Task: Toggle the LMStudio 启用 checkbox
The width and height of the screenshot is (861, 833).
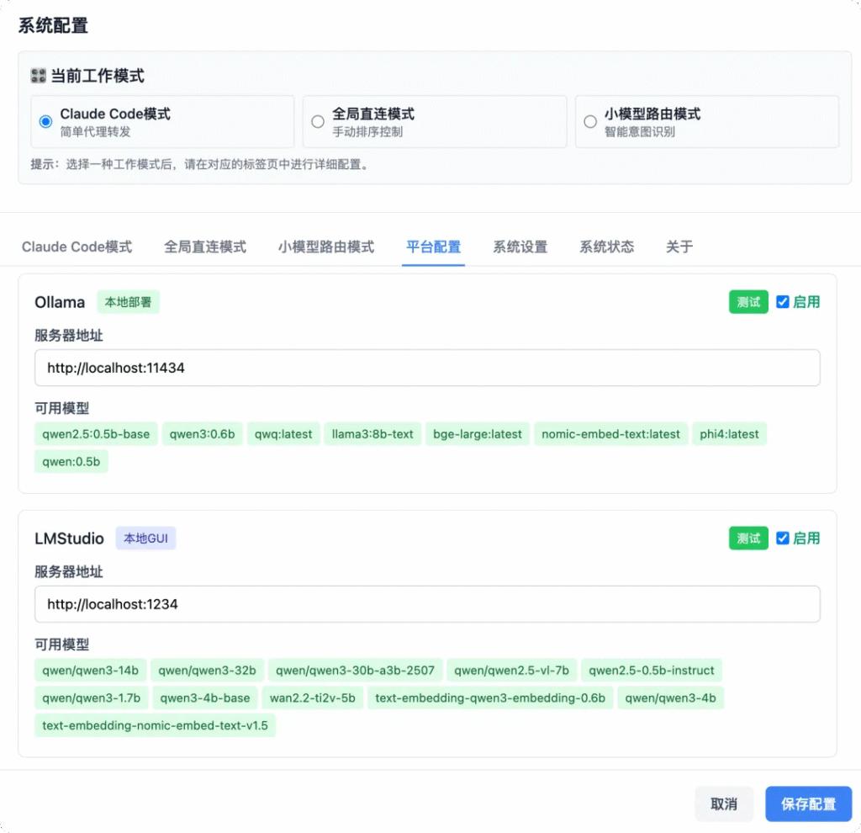Action: pyautogui.click(x=783, y=538)
